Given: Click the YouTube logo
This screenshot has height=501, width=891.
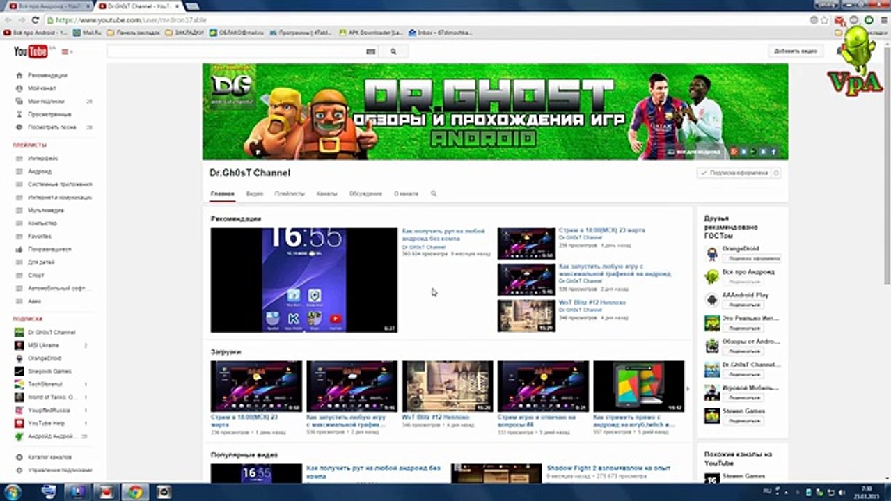Looking at the screenshot, I should pyautogui.click(x=31, y=51).
